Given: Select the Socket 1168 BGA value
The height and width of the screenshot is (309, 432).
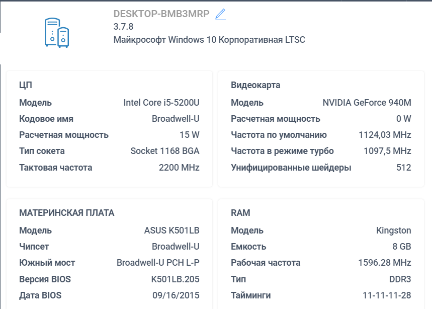Looking at the screenshot, I should click(165, 151).
